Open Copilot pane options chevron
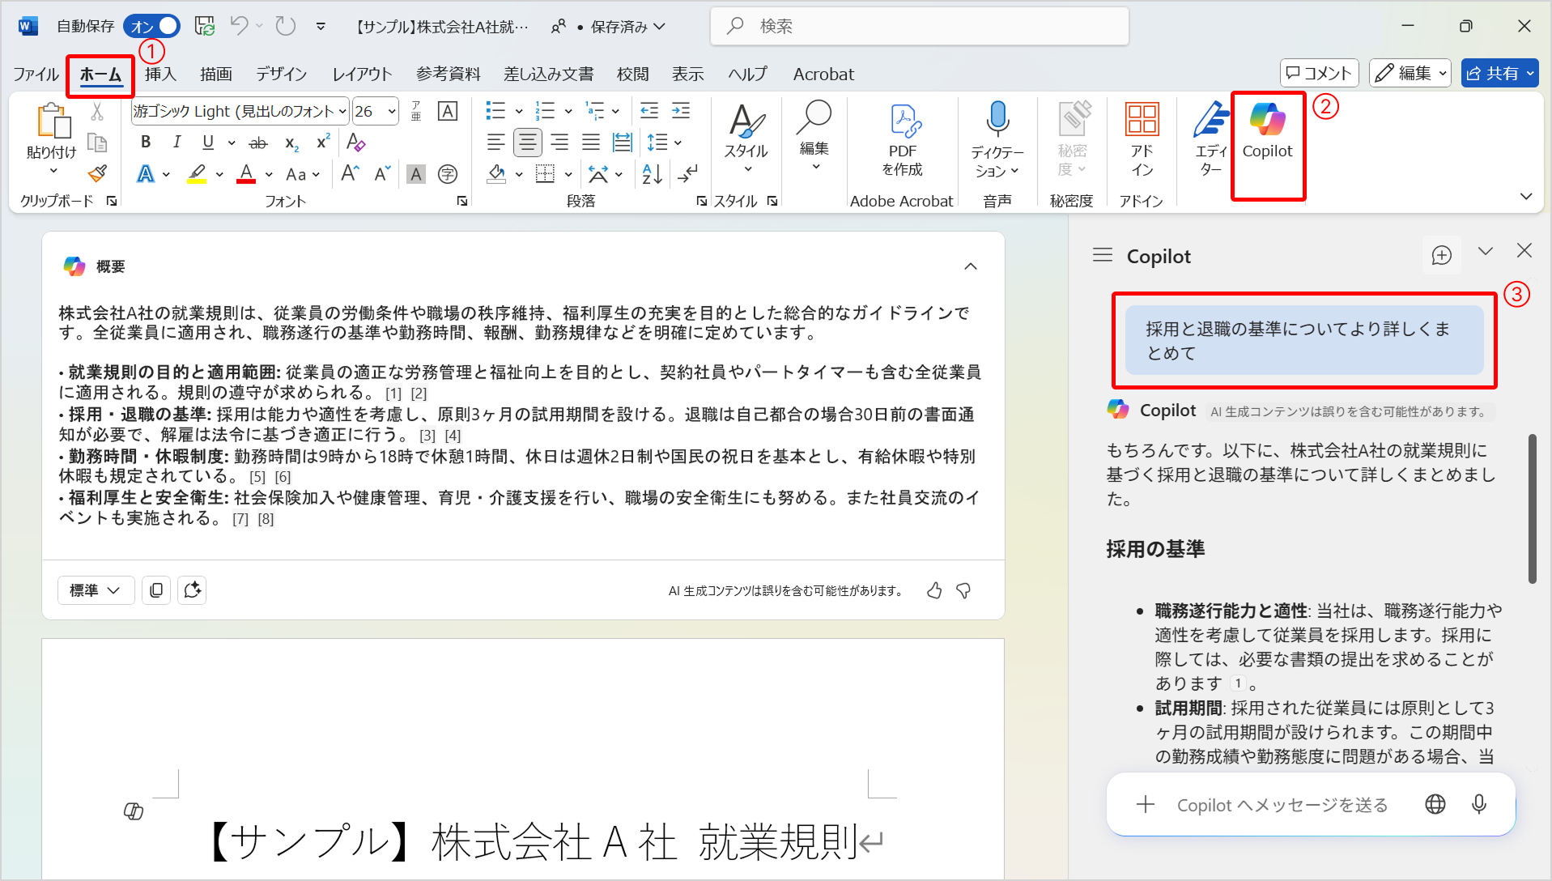The height and width of the screenshot is (881, 1552). (x=1485, y=251)
